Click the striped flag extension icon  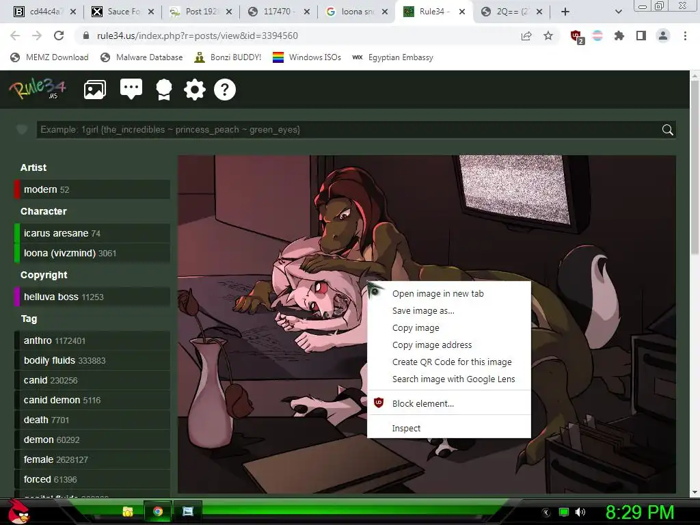[x=597, y=36]
